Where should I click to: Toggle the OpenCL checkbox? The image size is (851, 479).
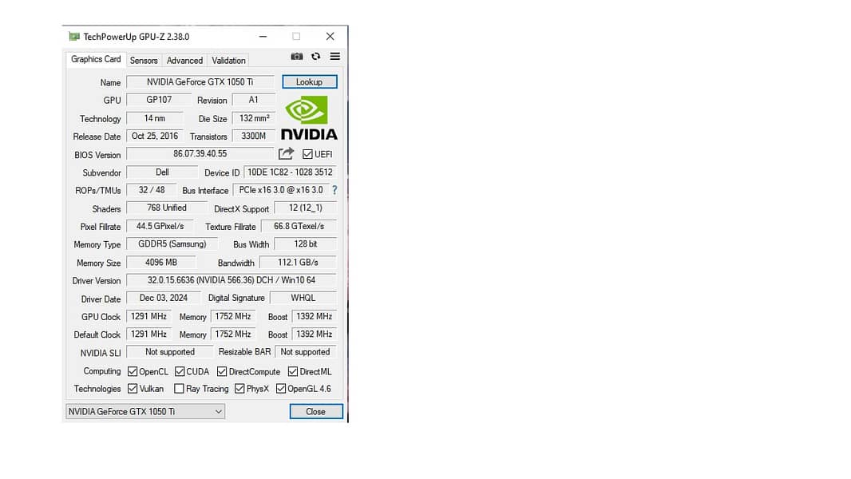pos(133,371)
